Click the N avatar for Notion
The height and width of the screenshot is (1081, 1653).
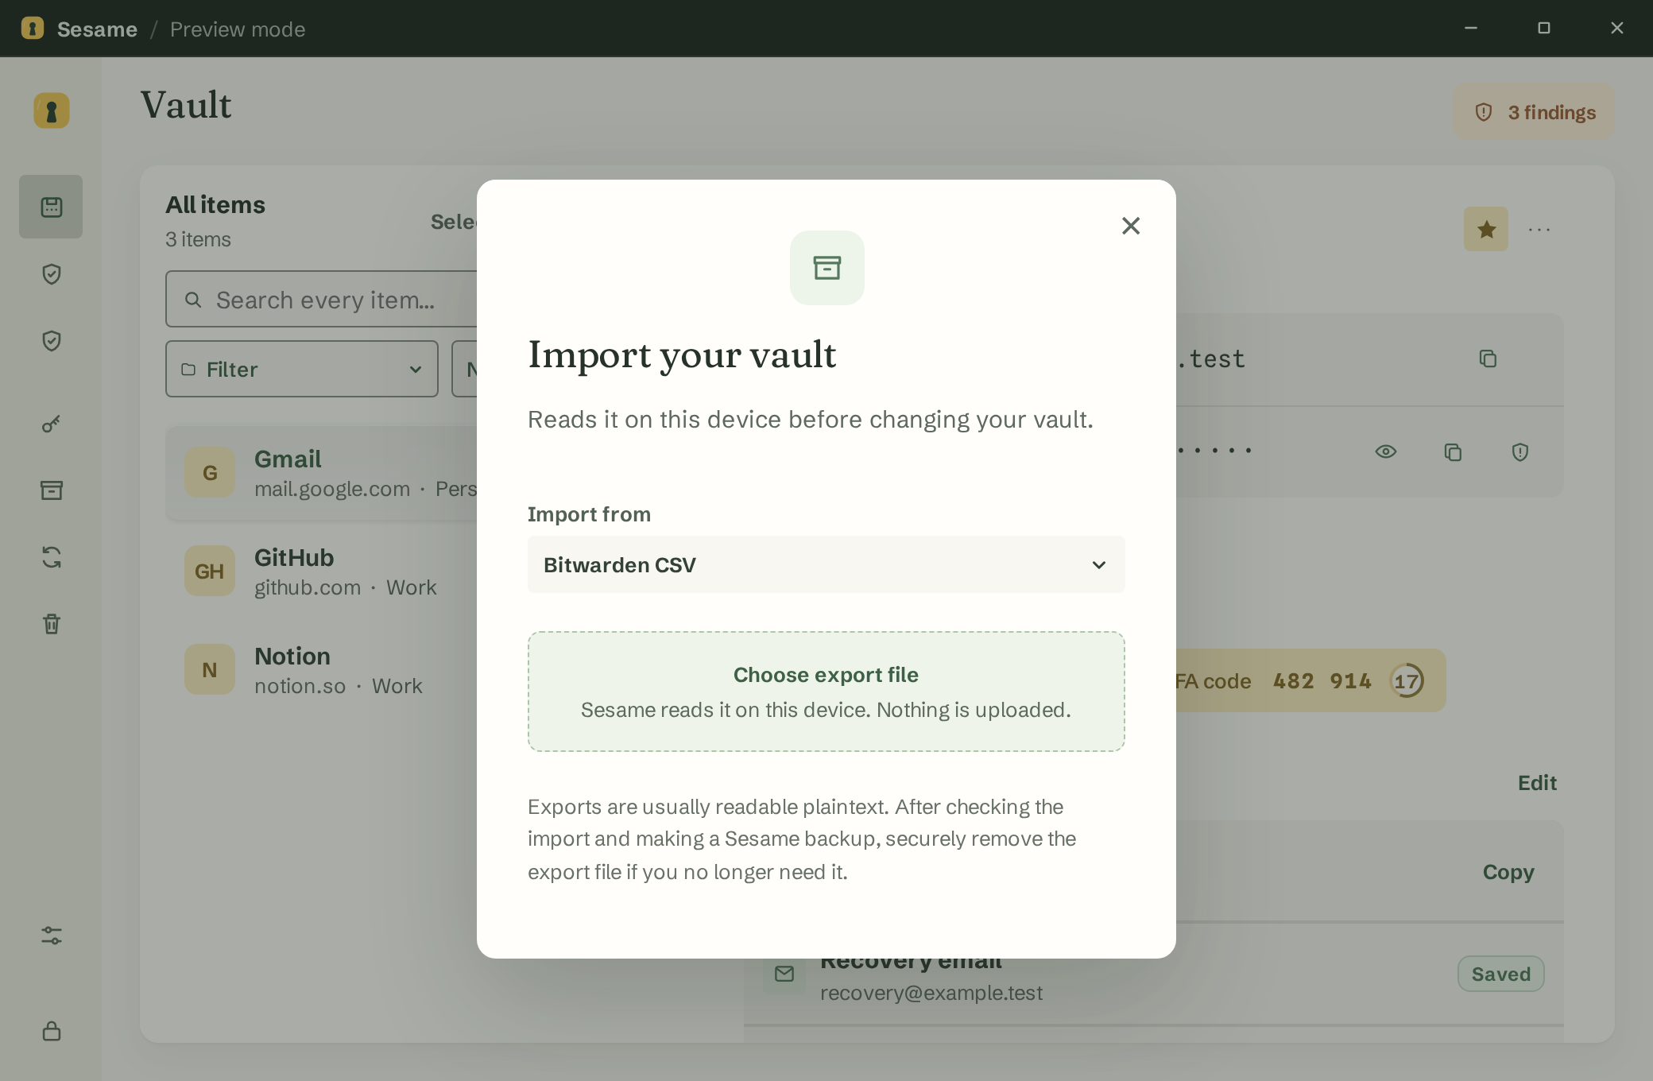click(210, 670)
